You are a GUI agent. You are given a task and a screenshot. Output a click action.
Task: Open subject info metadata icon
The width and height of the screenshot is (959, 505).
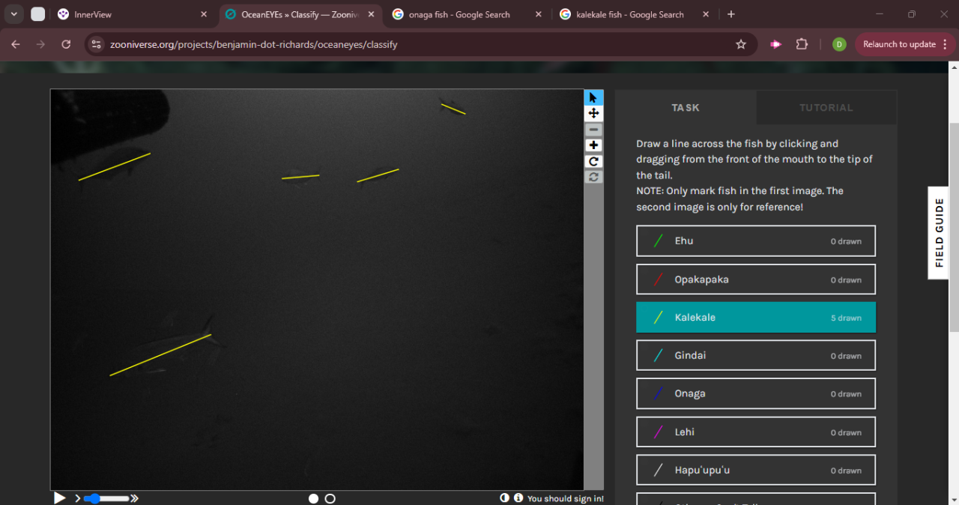(x=518, y=498)
